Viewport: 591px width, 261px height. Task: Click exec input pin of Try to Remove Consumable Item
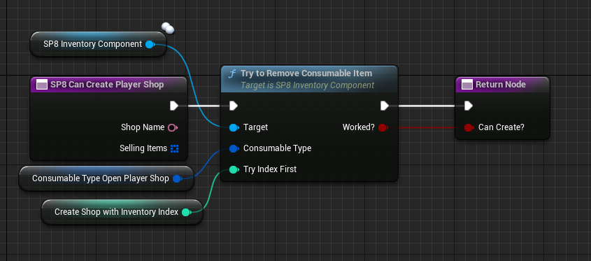point(234,106)
